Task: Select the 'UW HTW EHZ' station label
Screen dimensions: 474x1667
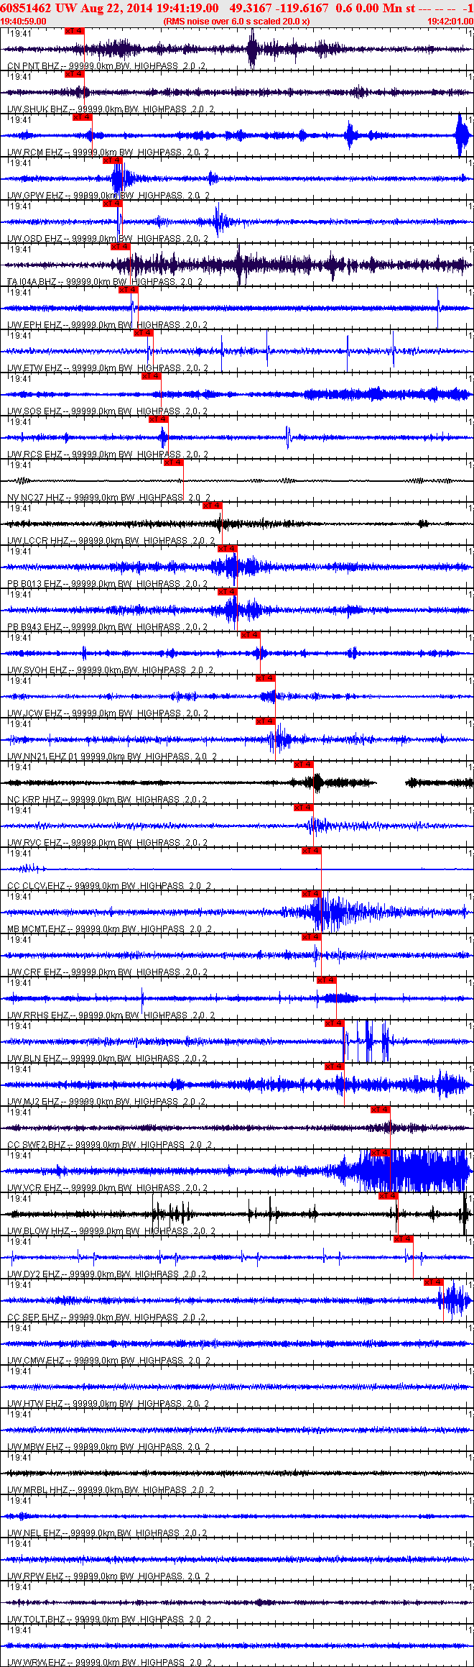Action: click(x=35, y=1404)
